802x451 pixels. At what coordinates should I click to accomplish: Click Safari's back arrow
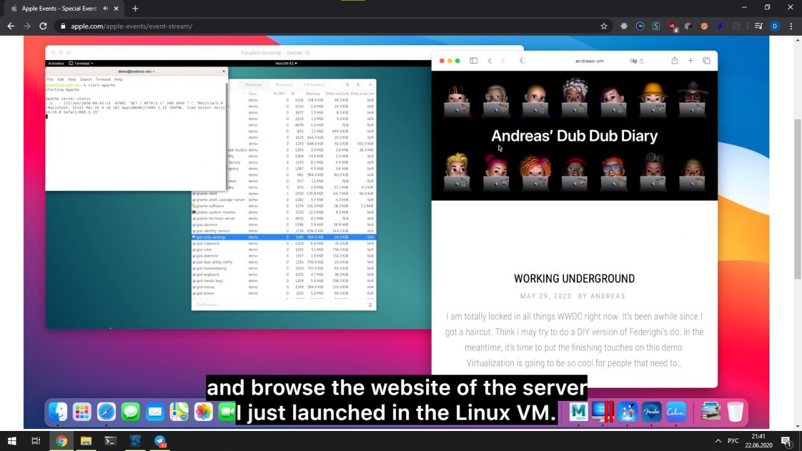pos(490,61)
